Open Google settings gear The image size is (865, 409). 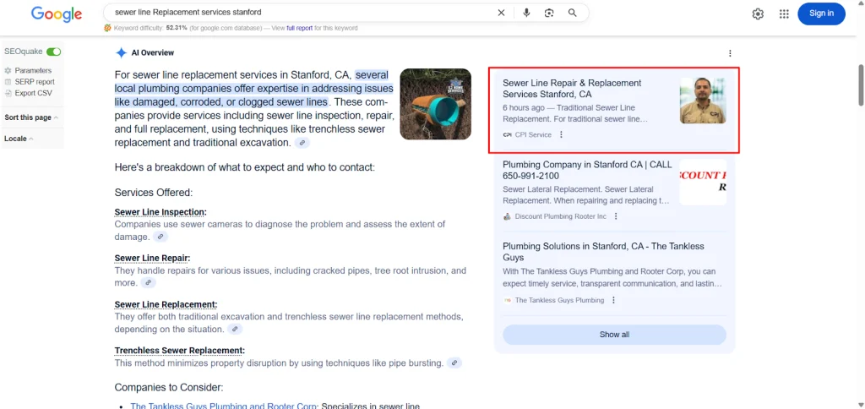point(758,14)
